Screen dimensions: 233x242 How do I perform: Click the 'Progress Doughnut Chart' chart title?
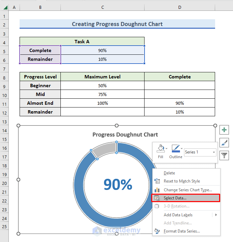tap(125, 135)
